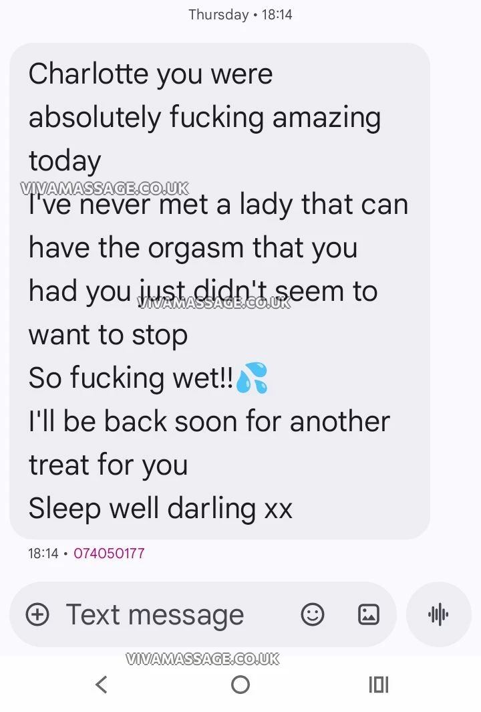The height and width of the screenshot is (712, 481).
Task: Tap the water droplets emoji in message
Action: (253, 377)
